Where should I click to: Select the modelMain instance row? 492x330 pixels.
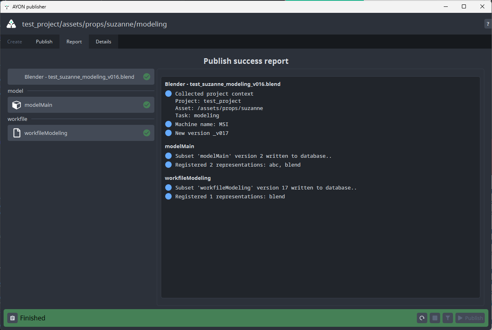click(81, 105)
